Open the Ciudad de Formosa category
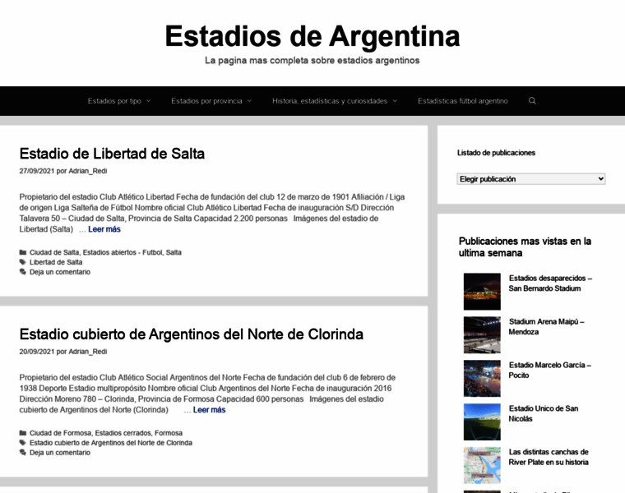The width and height of the screenshot is (625, 493). pyautogui.click(x=60, y=433)
